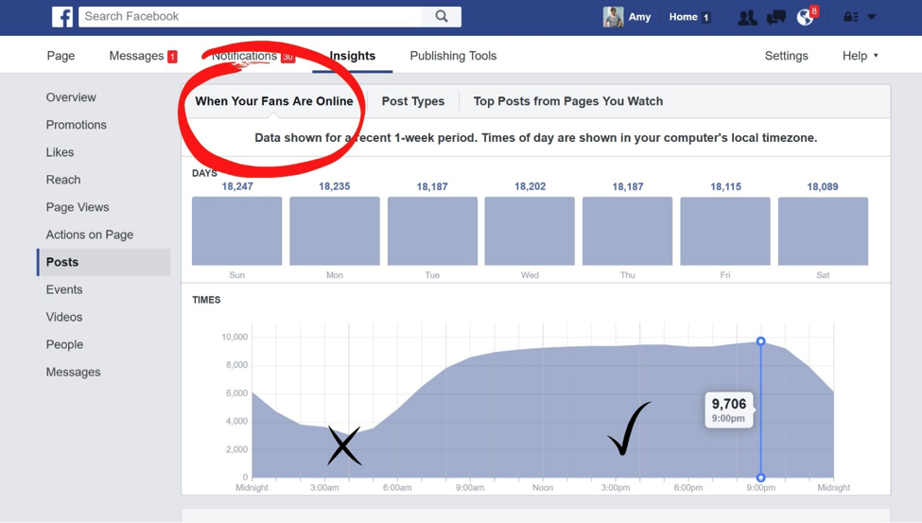Viewport: 922px width, 523px height.
Task: Select the Sat day bar
Action: click(824, 231)
